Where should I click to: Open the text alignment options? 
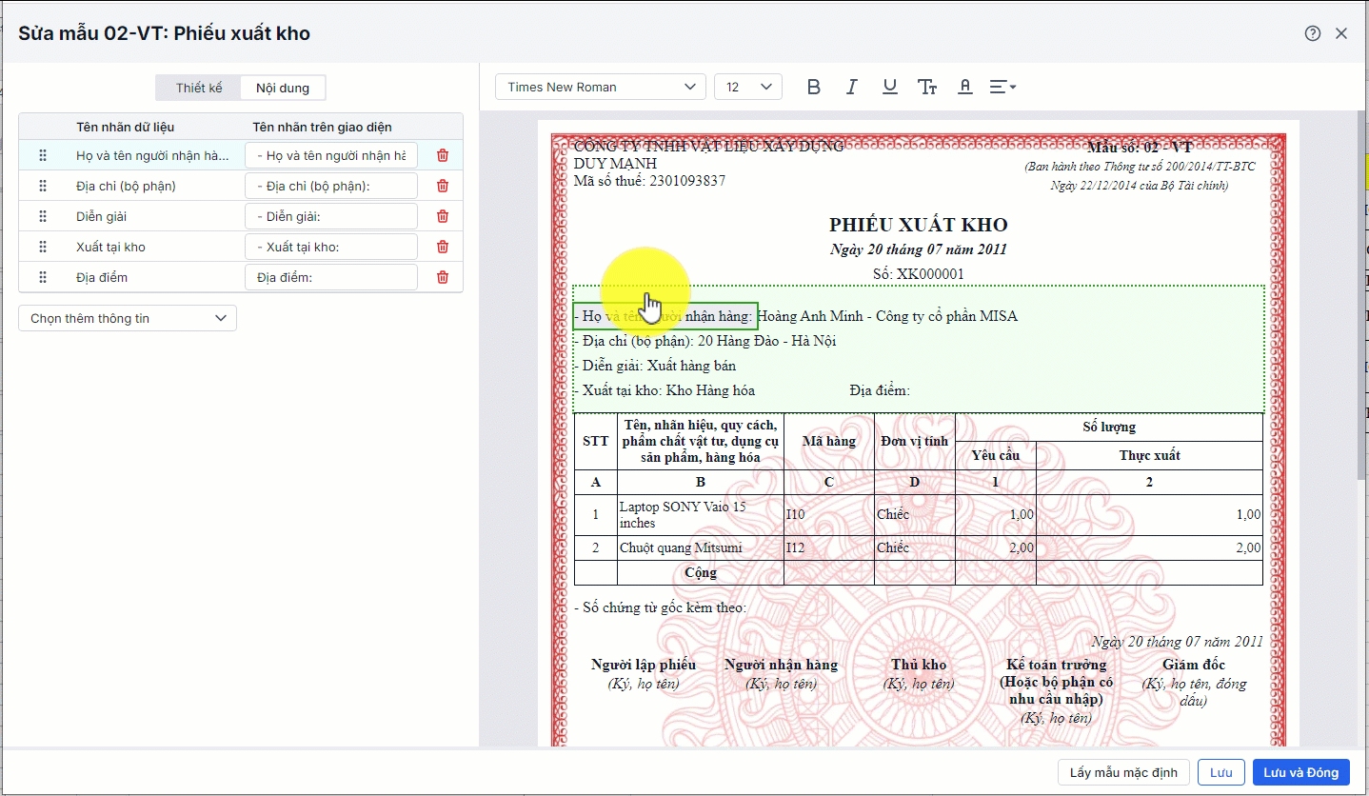1002,87
